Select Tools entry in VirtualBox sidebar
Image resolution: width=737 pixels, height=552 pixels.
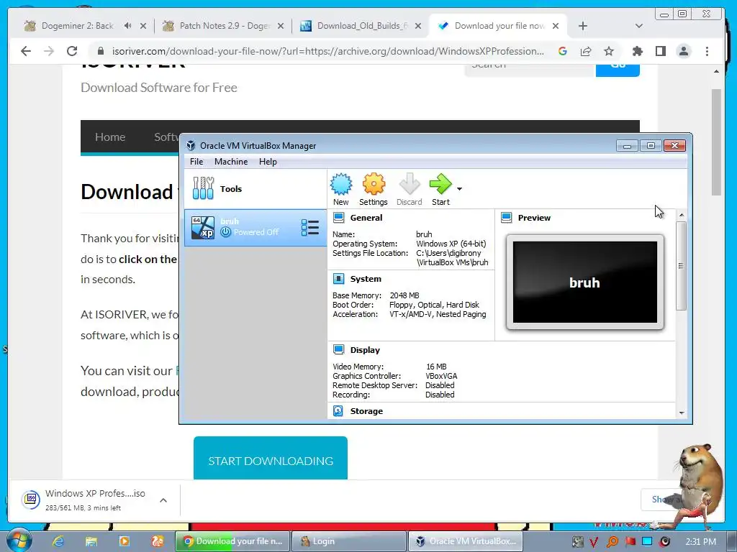pos(256,189)
